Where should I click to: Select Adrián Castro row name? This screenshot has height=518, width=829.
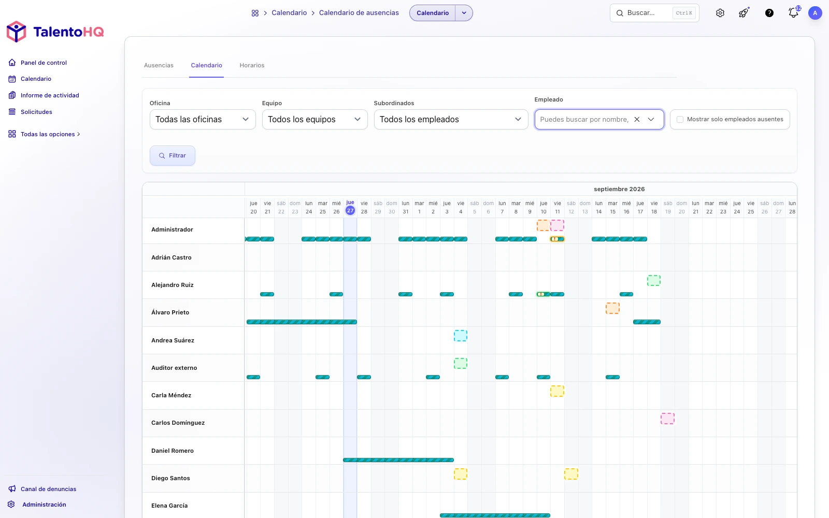[x=171, y=257]
